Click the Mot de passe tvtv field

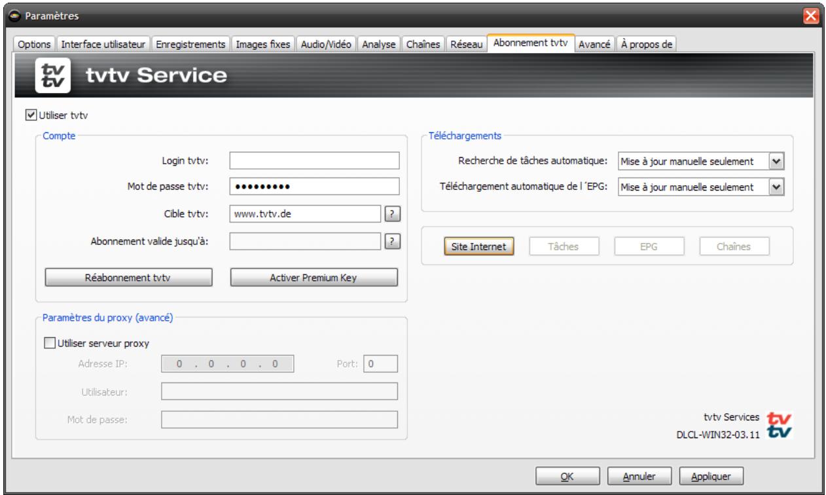(x=314, y=187)
